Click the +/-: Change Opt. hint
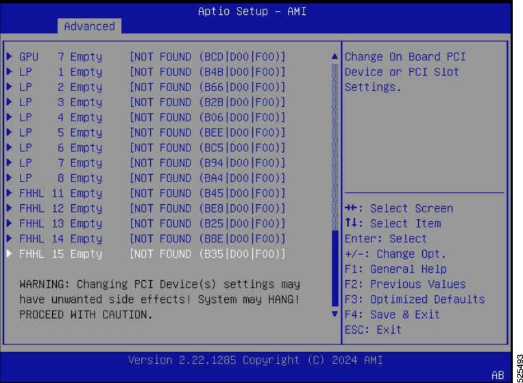 pyautogui.click(x=396, y=254)
